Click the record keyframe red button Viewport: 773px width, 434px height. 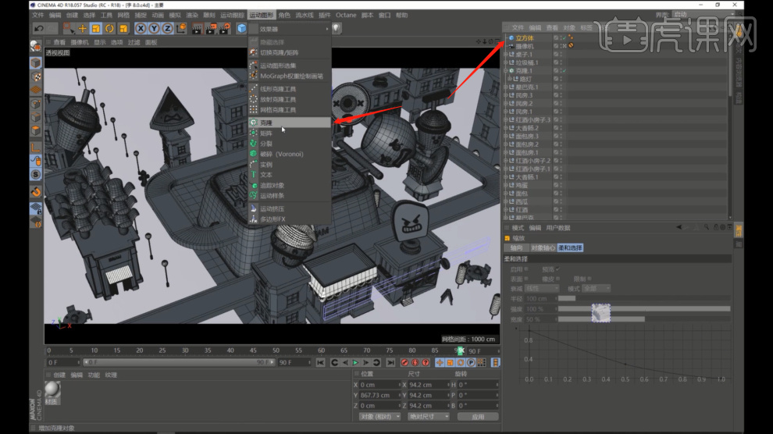tap(404, 362)
